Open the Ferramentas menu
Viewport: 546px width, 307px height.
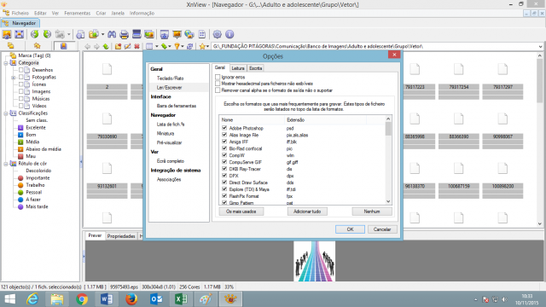click(x=78, y=14)
